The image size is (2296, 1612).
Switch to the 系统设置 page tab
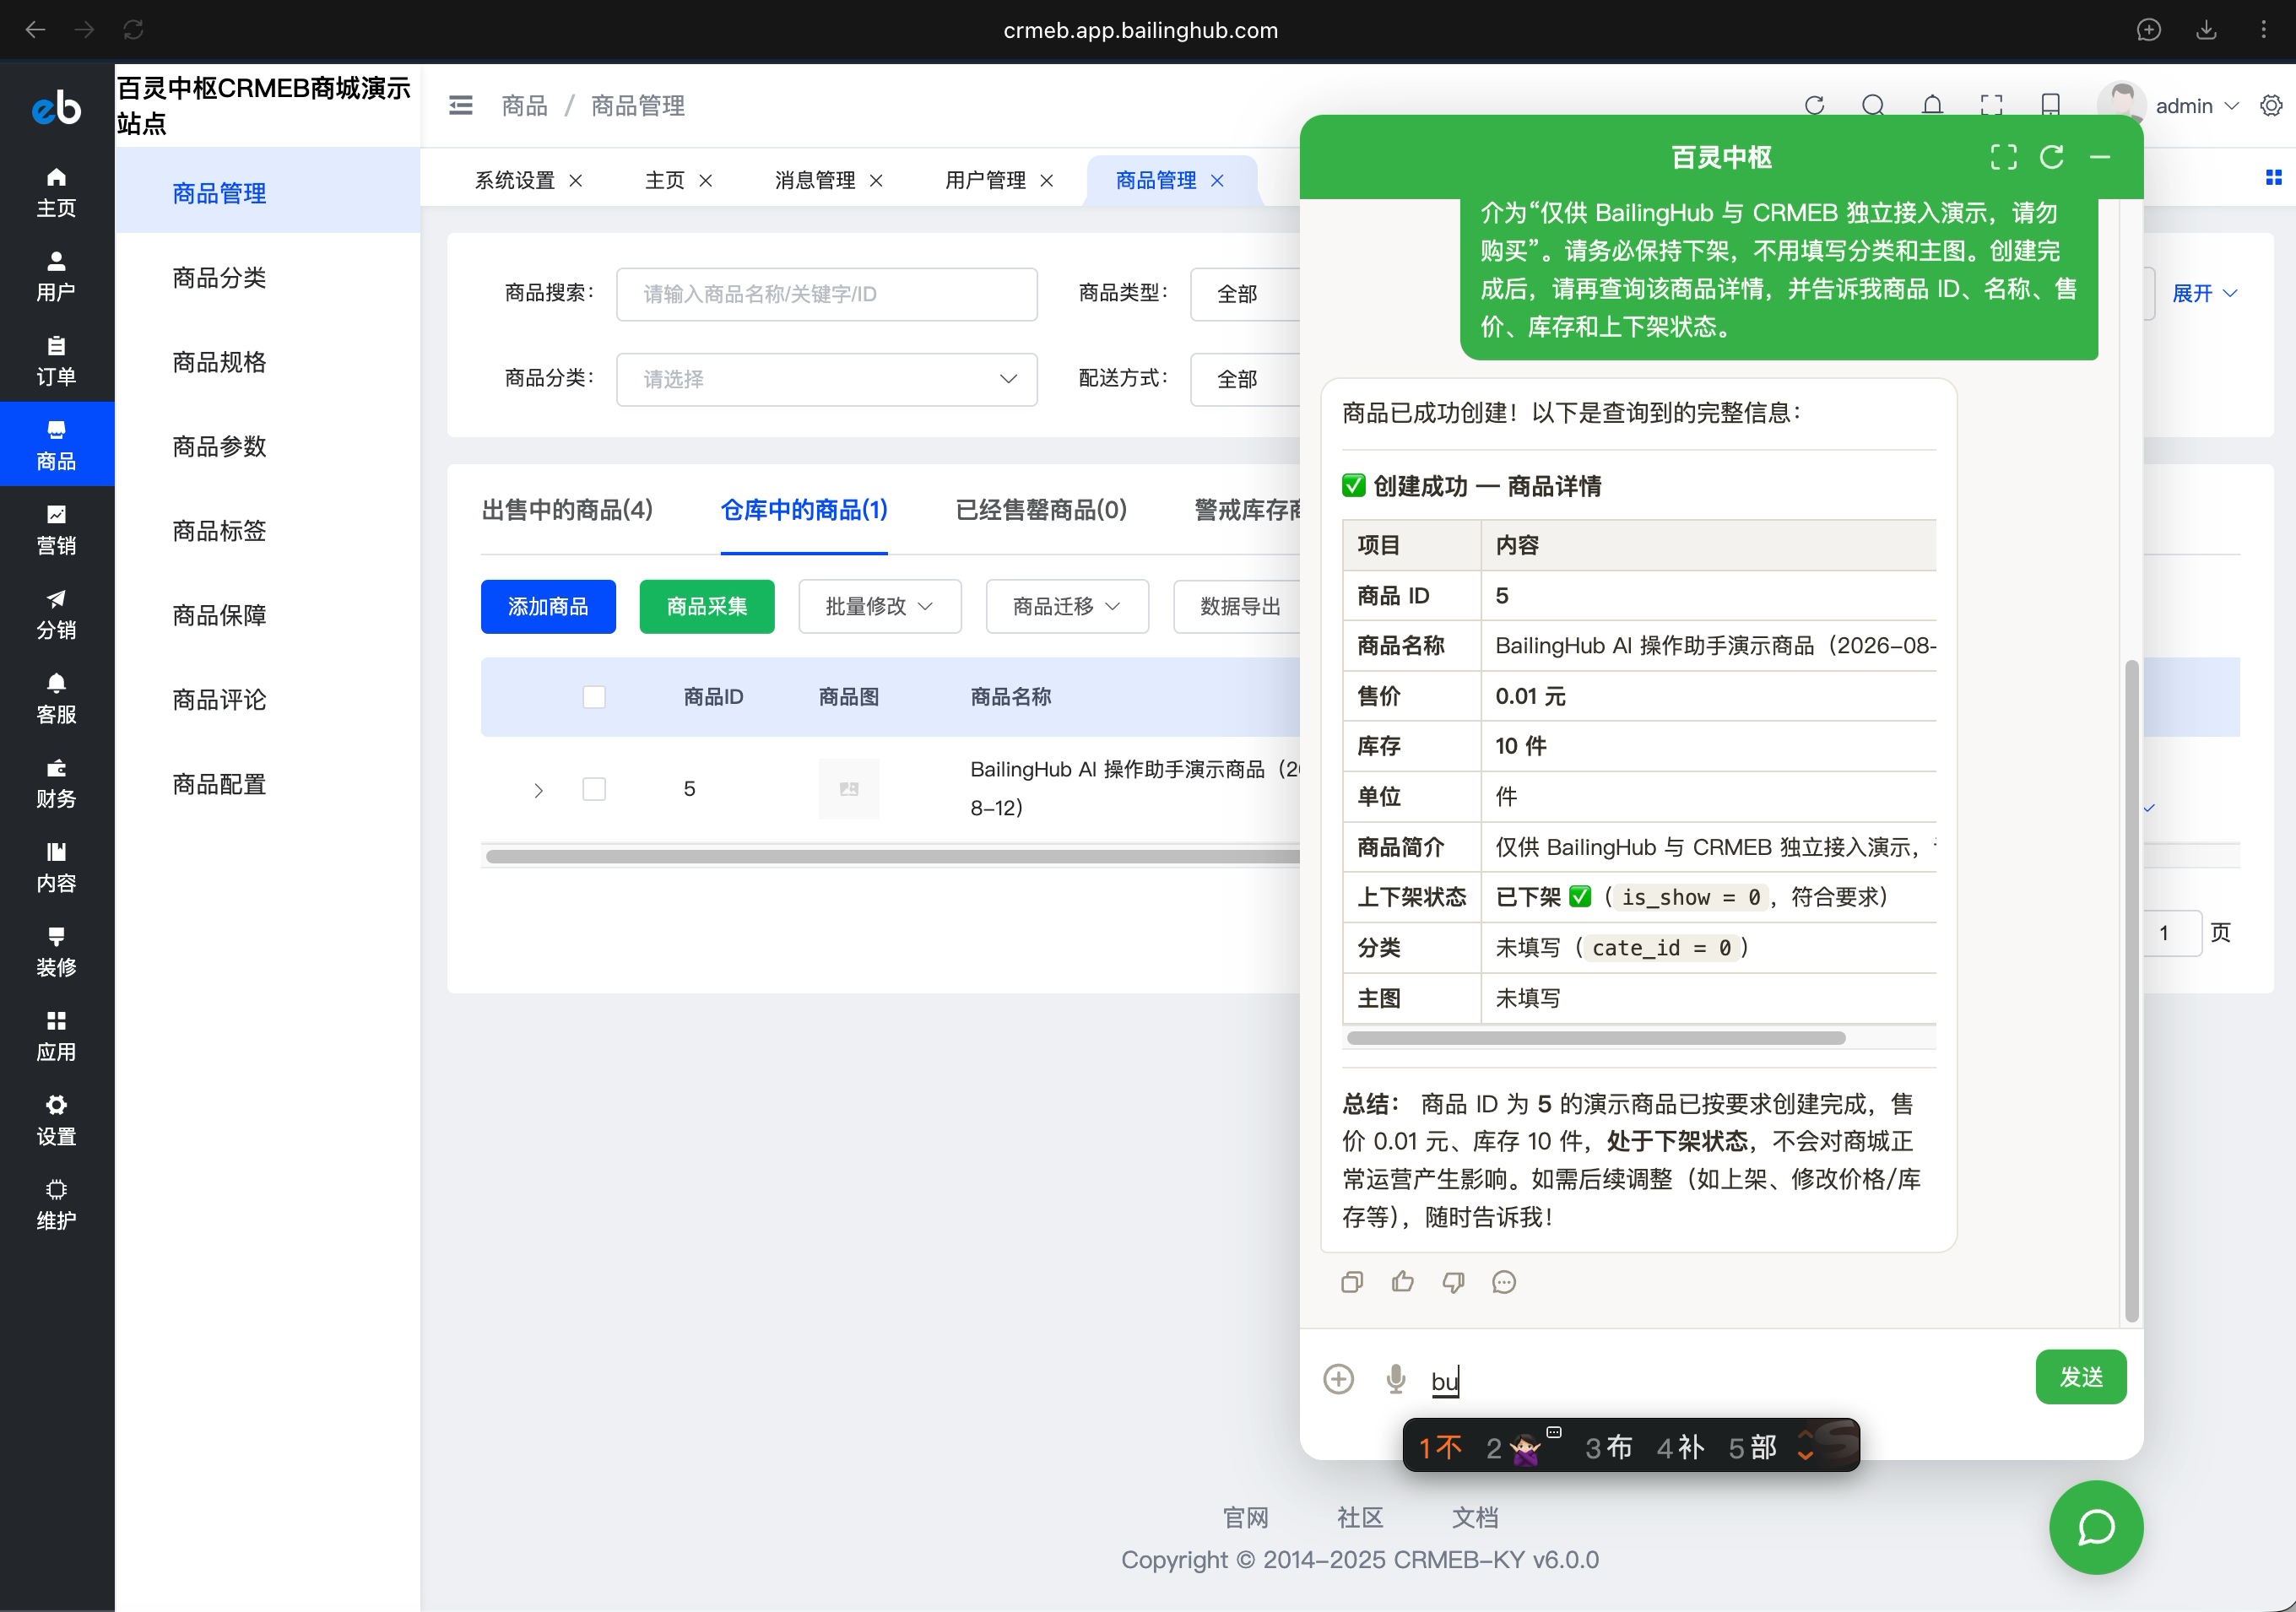point(514,180)
